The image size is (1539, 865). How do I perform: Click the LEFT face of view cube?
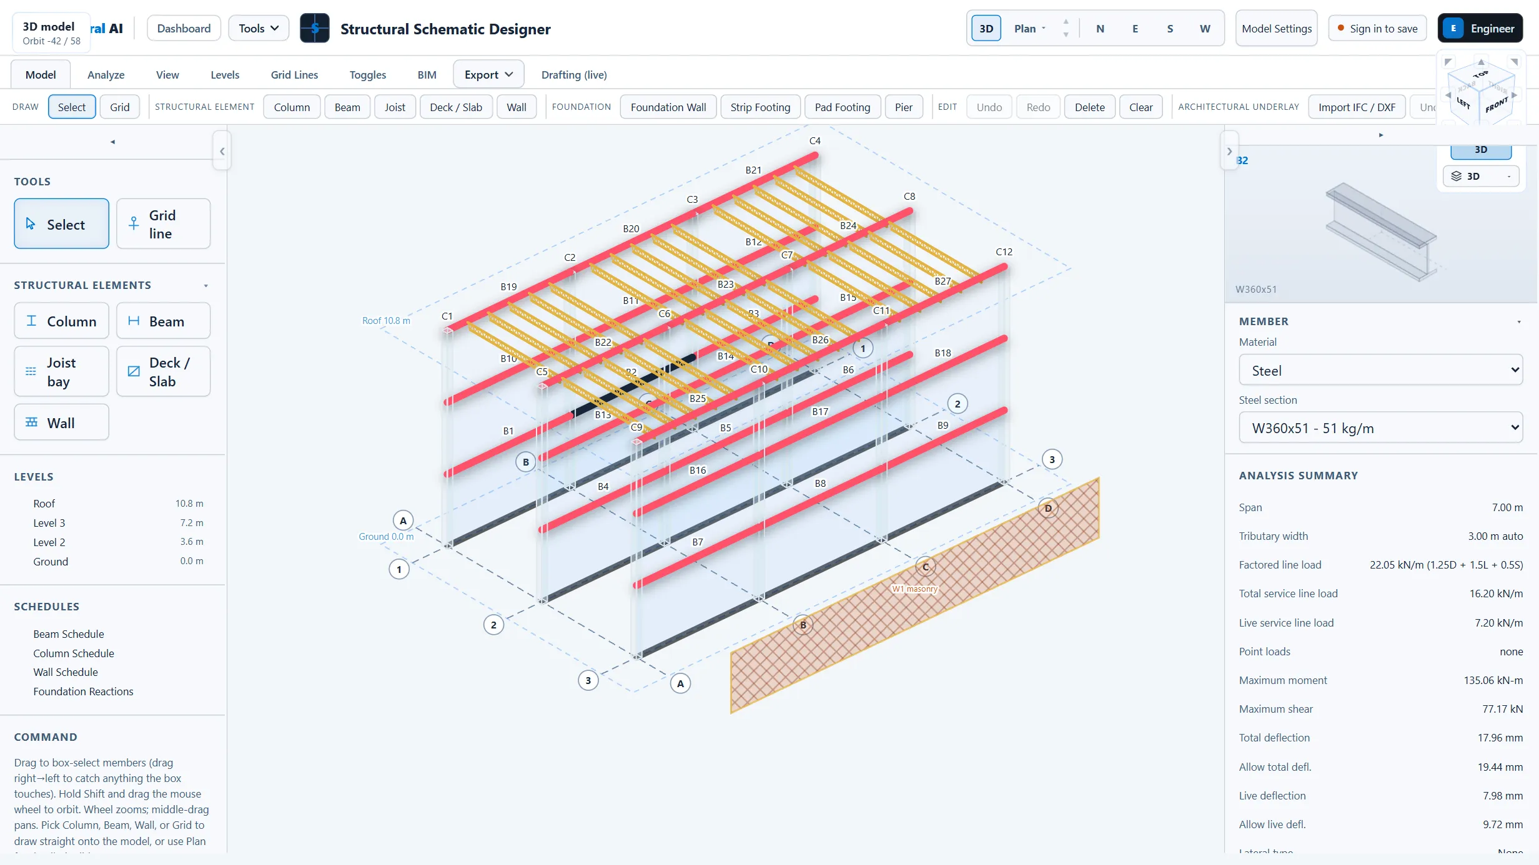1463,102
